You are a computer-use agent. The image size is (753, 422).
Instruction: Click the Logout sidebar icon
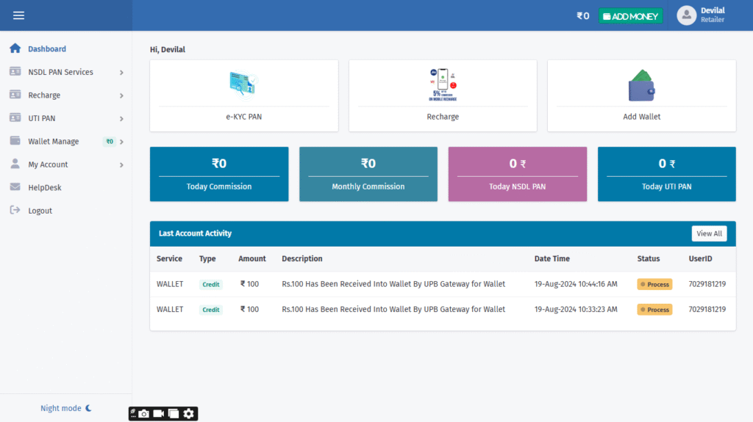(15, 211)
